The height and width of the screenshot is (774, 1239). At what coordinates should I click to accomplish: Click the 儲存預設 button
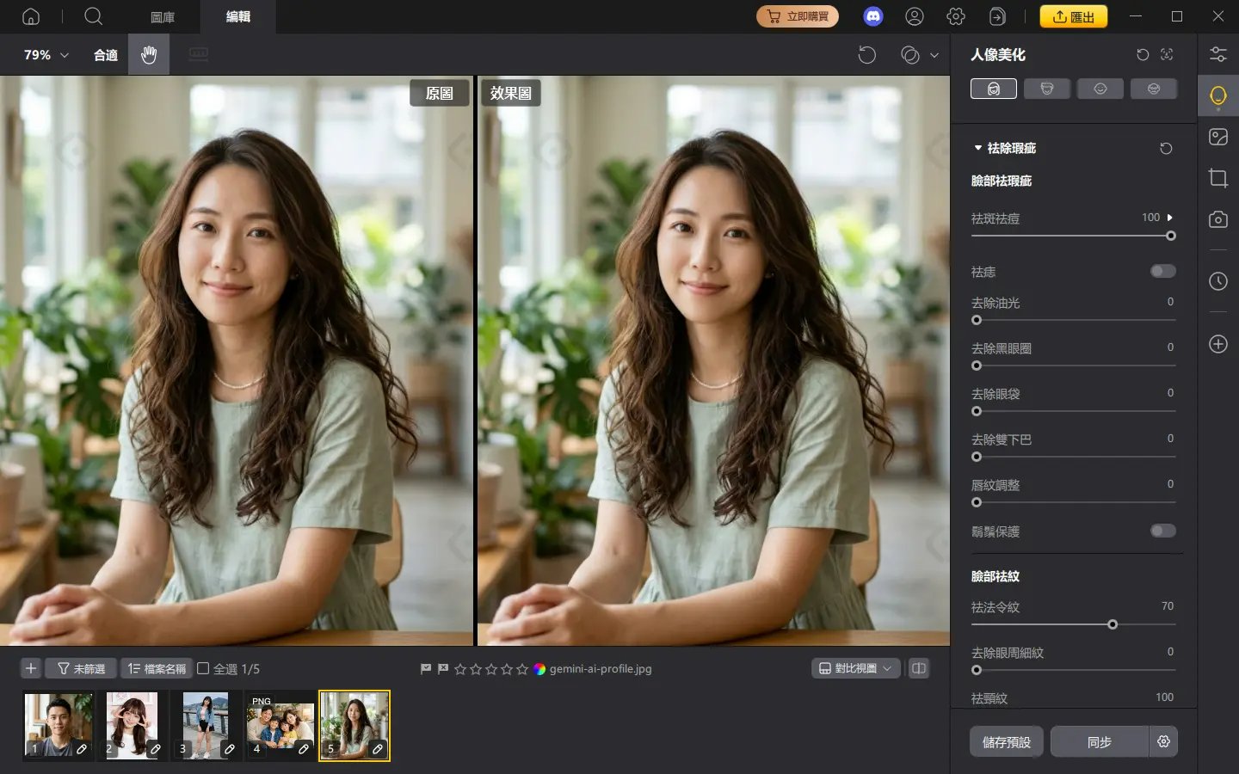pos(1006,741)
